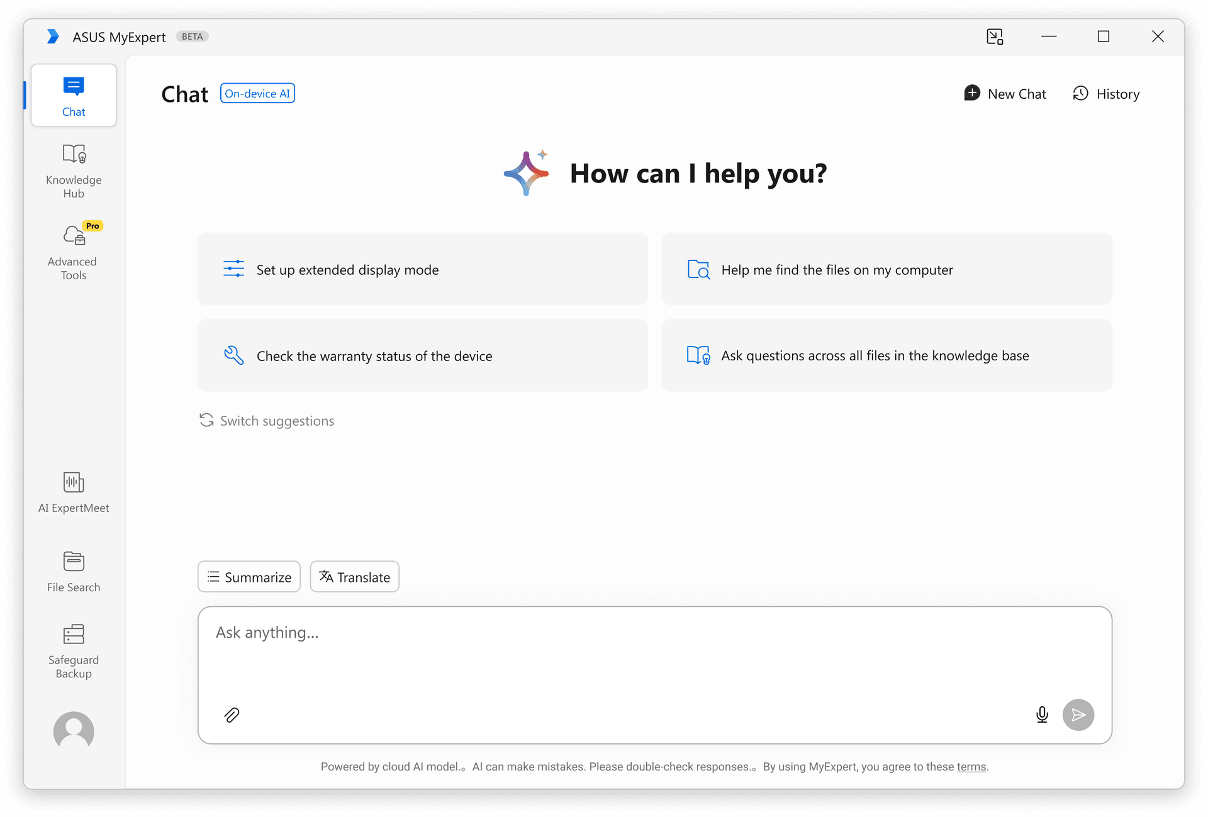Screen dimensions: 1208x817
Task: Switch to compact window mode icon
Action: 995,36
